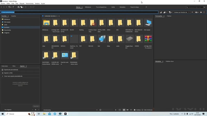Open the Publicar panel tab
This screenshot has height=116, width=207.
[169, 16]
